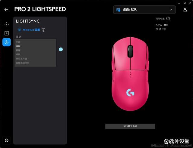Select 固定 (fixed) lighting effect
Screen dimensions: 193x148
tap(18, 46)
